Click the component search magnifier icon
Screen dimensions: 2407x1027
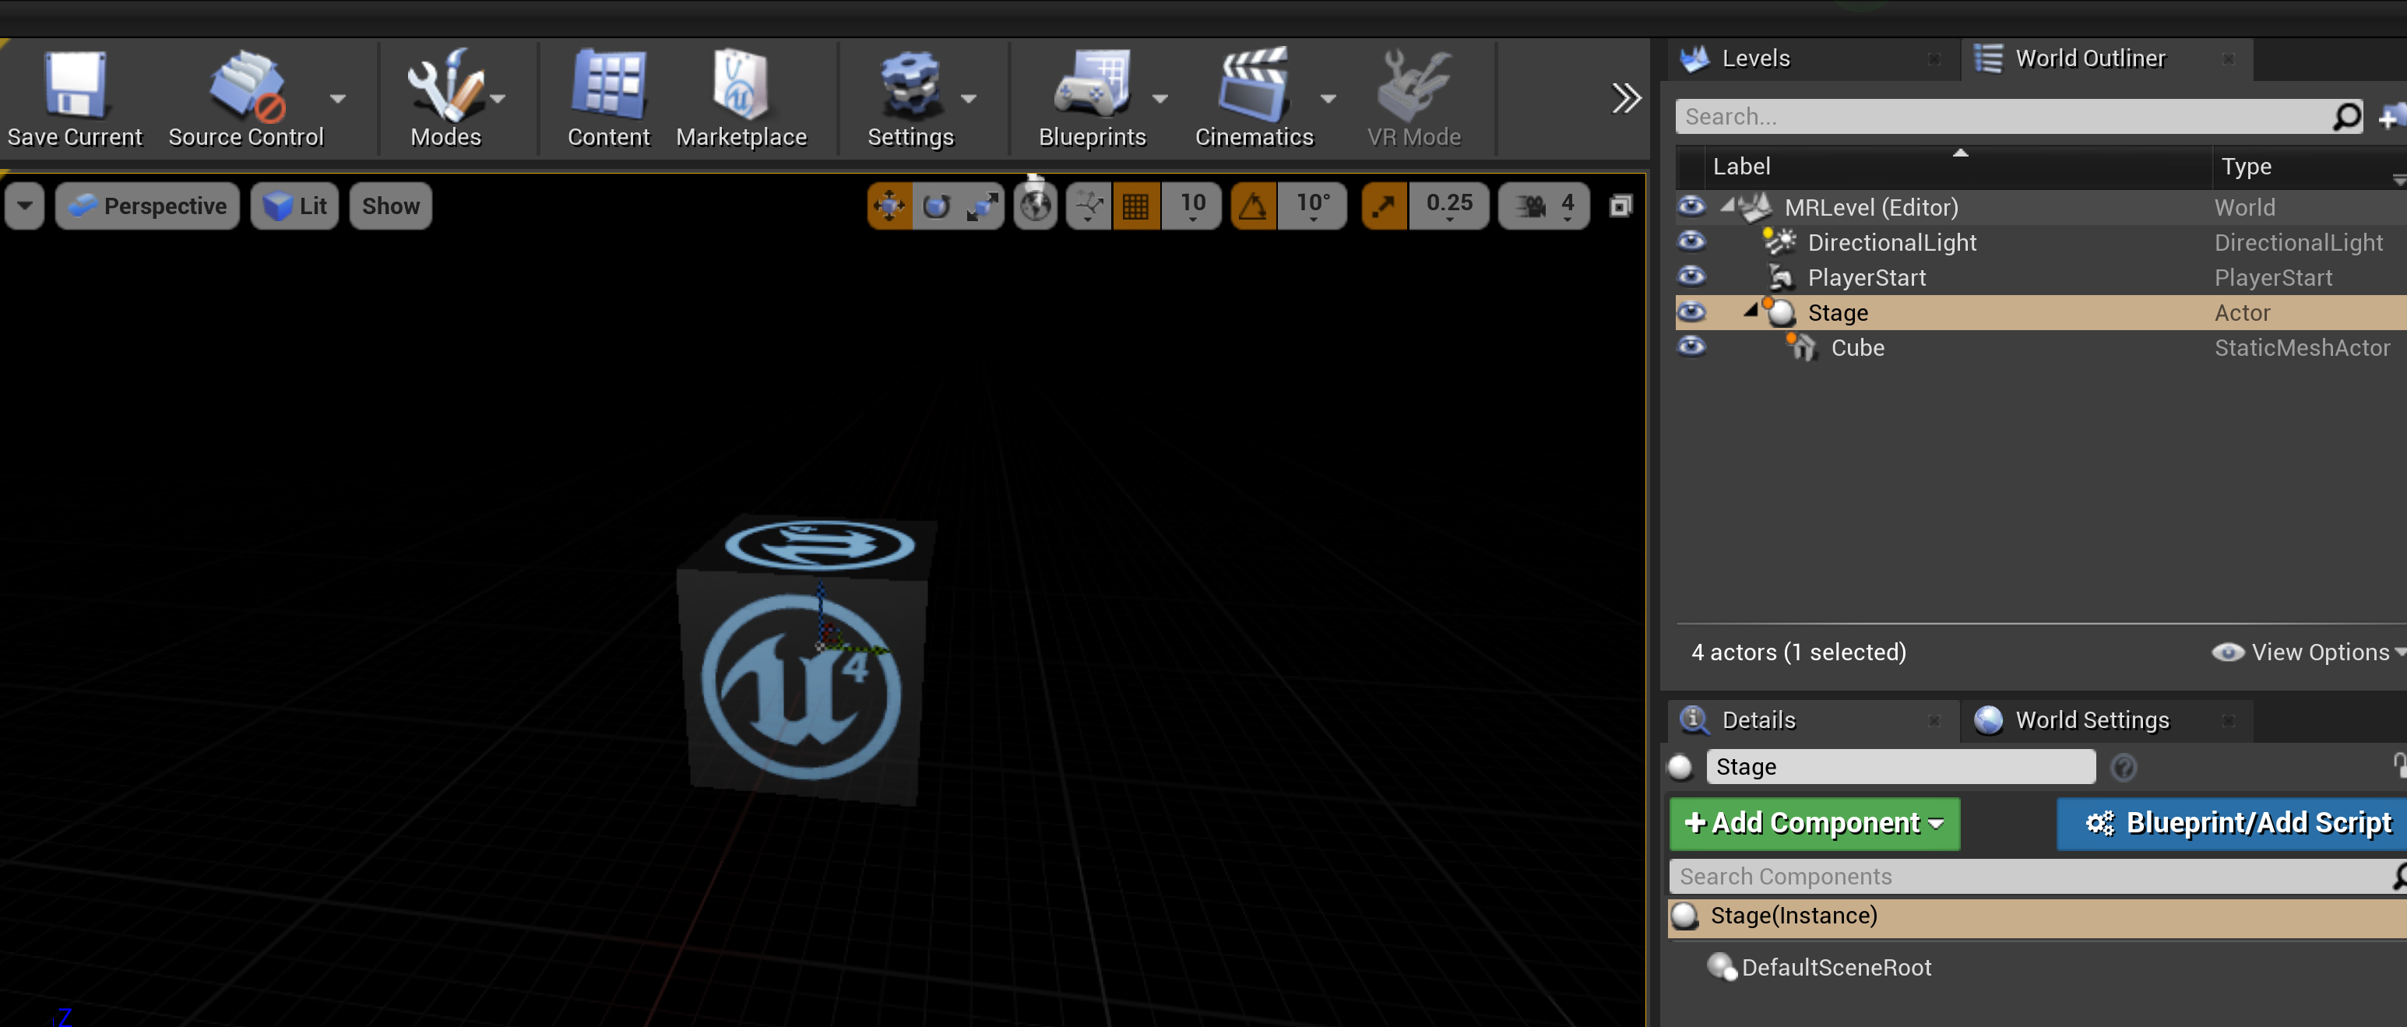(2398, 876)
